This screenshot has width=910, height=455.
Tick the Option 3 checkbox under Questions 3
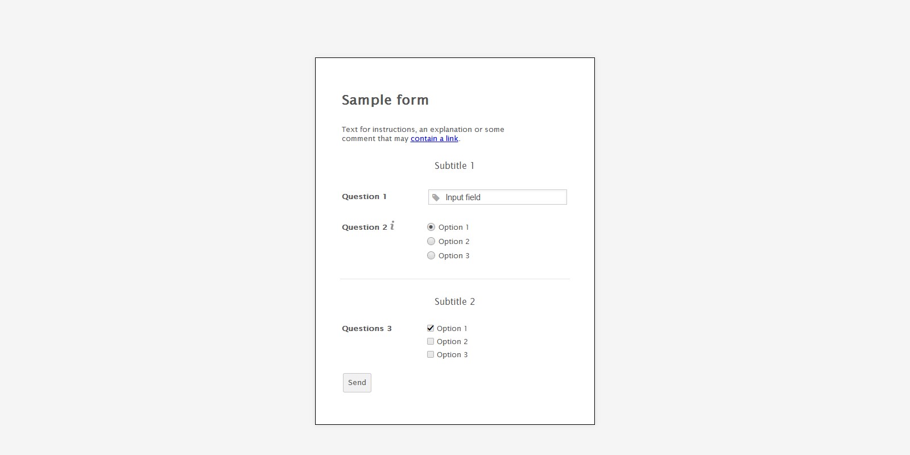pyautogui.click(x=431, y=354)
